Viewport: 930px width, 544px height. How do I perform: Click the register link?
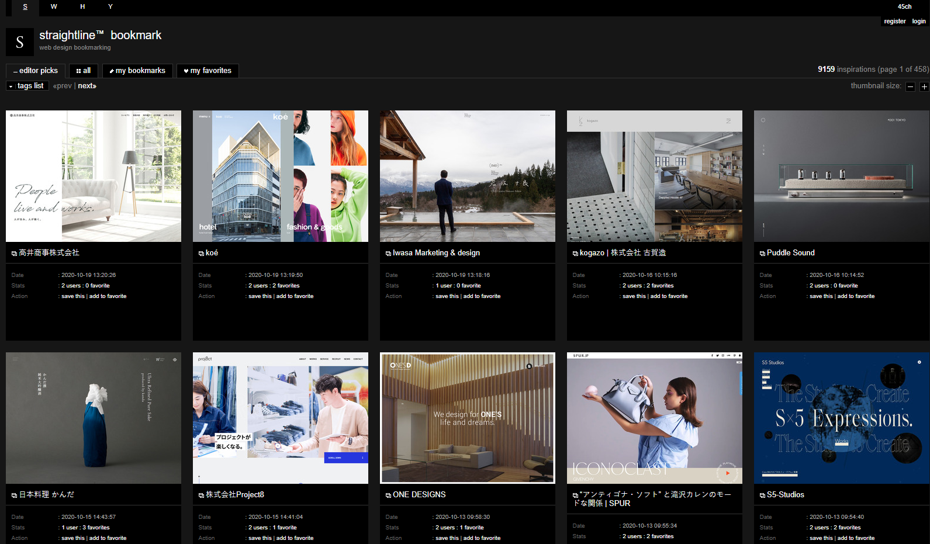pyautogui.click(x=895, y=21)
